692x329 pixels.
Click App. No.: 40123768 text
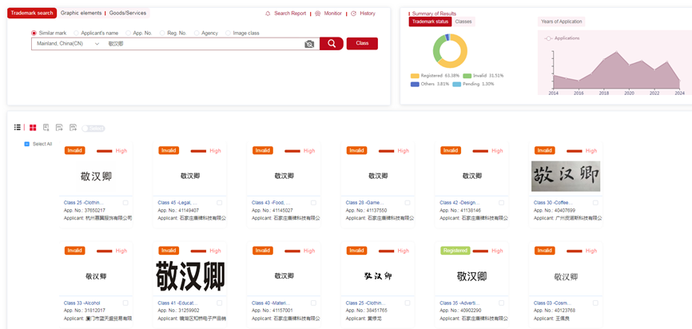555,311
